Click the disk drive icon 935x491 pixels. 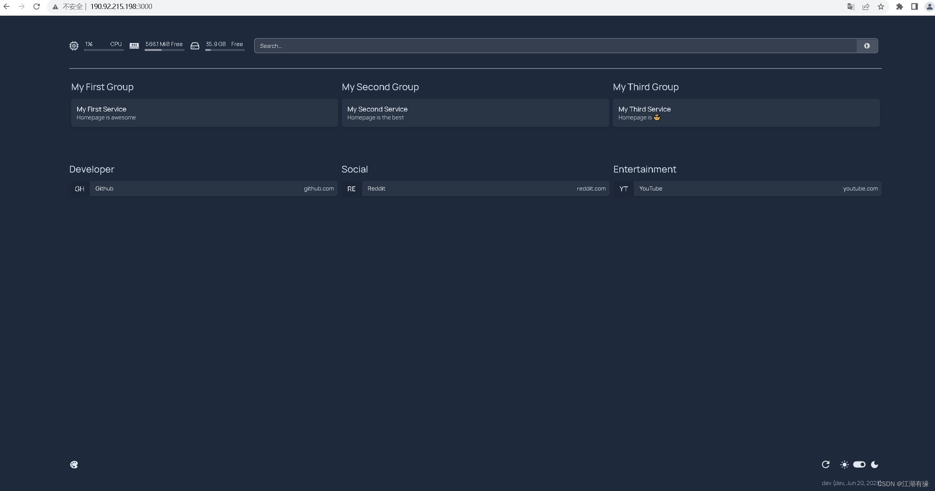coord(195,46)
